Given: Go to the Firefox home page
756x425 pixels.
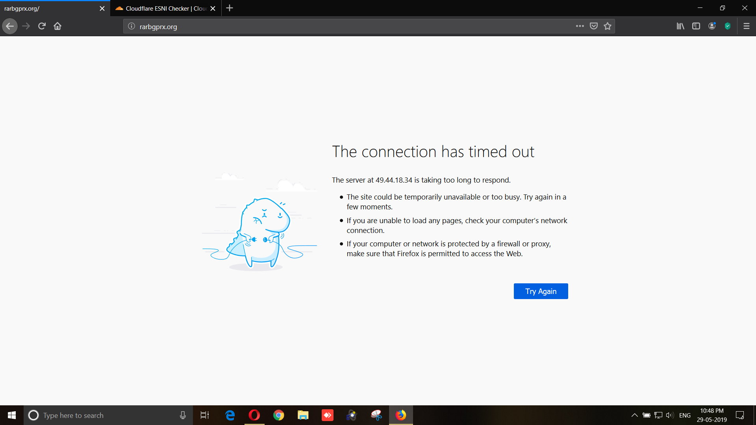Looking at the screenshot, I should (57, 26).
